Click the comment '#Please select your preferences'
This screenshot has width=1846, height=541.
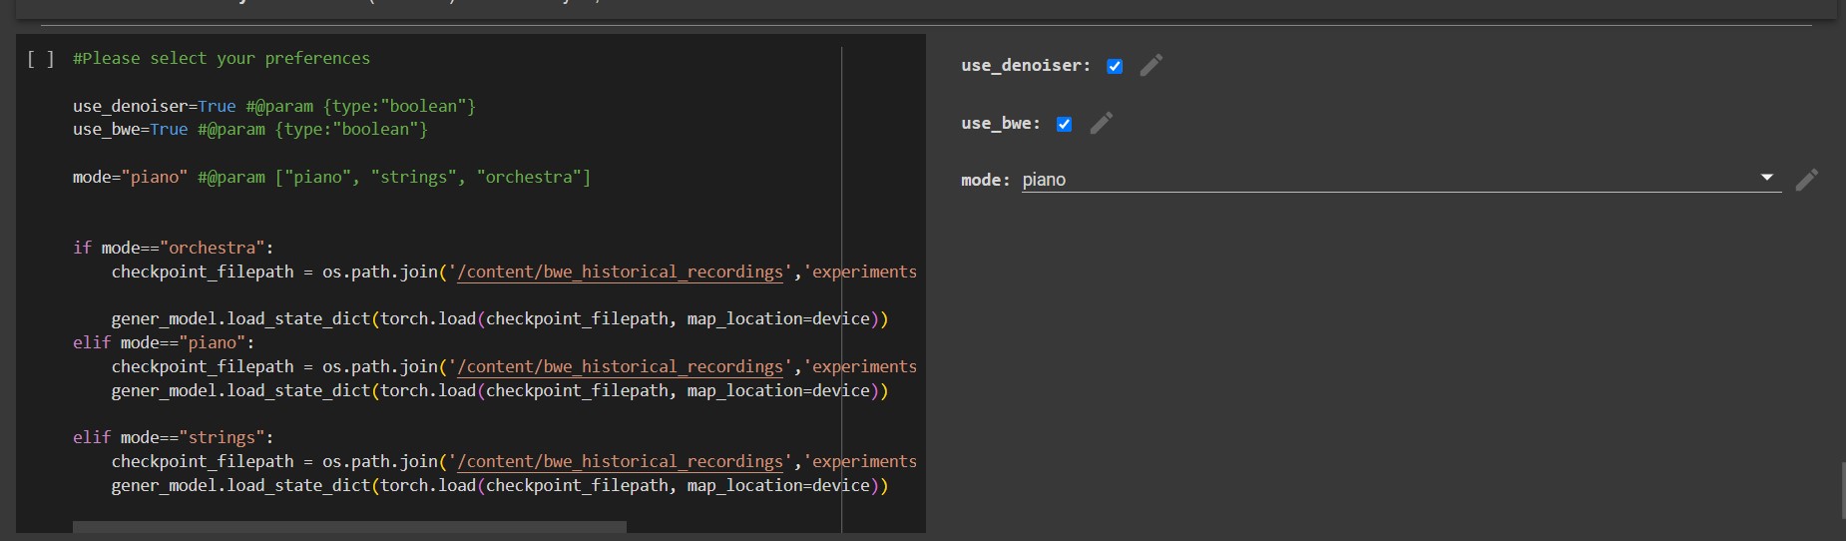pyautogui.click(x=222, y=58)
